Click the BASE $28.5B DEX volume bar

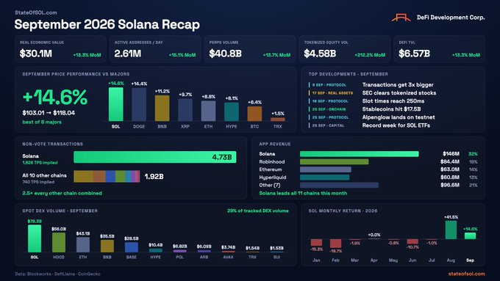132,247
